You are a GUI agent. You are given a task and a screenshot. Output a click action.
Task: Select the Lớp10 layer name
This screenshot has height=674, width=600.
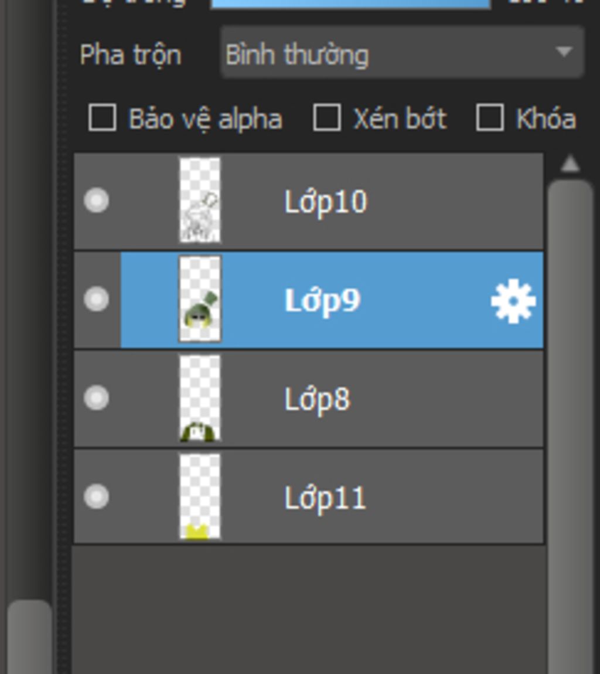(x=326, y=202)
